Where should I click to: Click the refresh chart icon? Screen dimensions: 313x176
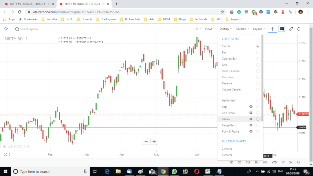click(299, 29)
